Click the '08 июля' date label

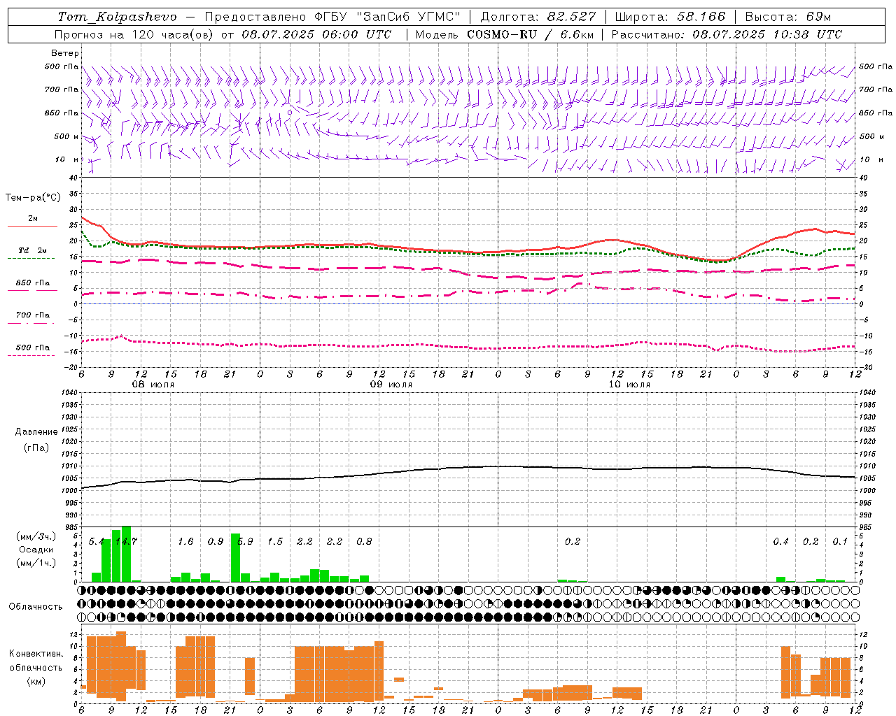[153, 385]
